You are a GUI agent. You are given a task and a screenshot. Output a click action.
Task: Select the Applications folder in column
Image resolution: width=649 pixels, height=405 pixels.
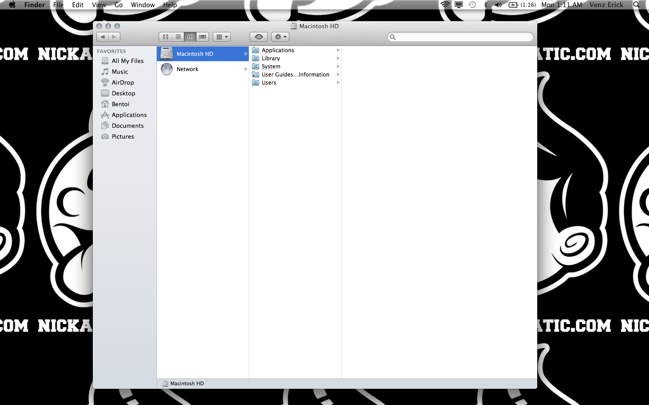[295, 50]
